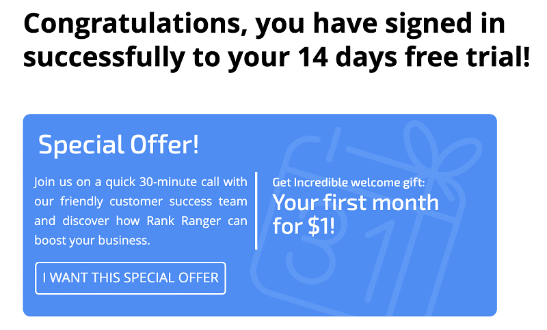Viewport: 547px width, 330px height.
Task: Select the Special Offer! heading
Action: coord(118,145)
